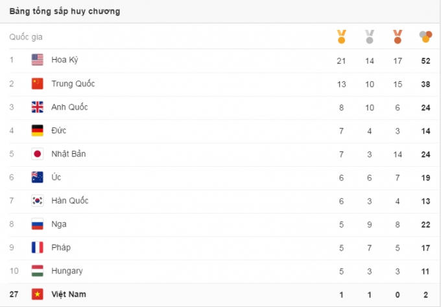Screen dimensions: 441x307
Task: Click the United States flag icon
Action: coord(38,60)
